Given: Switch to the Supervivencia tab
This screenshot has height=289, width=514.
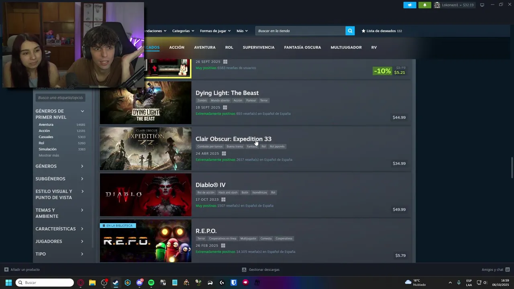Looking at the screenshot, I should coord(259,47).
